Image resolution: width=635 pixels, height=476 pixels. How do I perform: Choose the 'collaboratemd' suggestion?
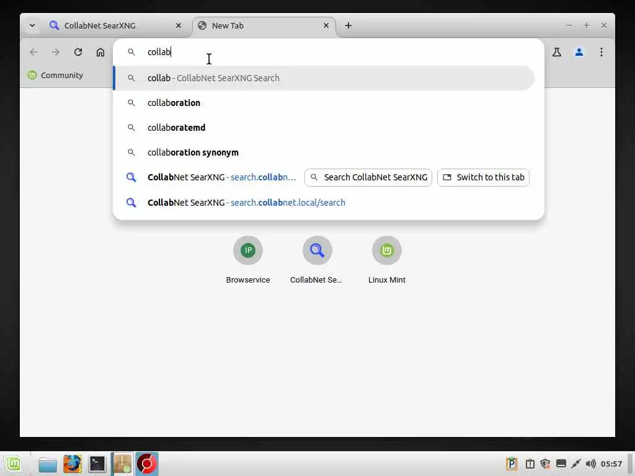(324, 128)
